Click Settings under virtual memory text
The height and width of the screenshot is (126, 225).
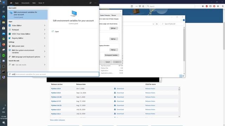pos(114,28)
